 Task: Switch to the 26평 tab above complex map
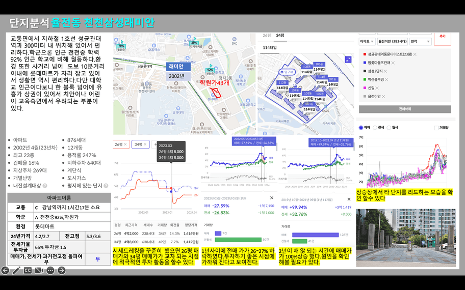(267, 36)
